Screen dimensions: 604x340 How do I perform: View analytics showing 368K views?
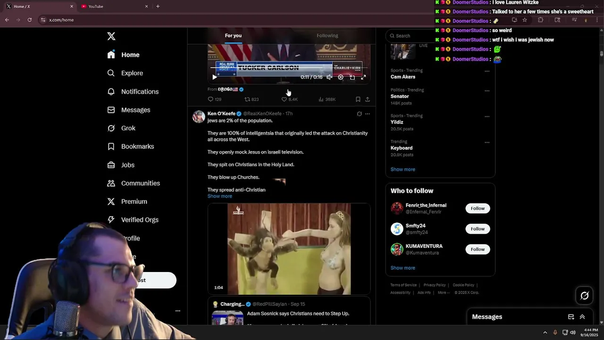[x=327, y=99]
